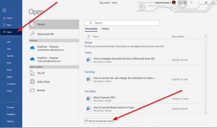Click inside the Search input field
The image size is (217, 128).
[124, 23]
